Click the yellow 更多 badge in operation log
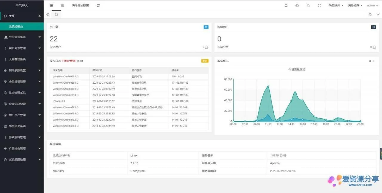382x193 pixels. click(205, 61)
